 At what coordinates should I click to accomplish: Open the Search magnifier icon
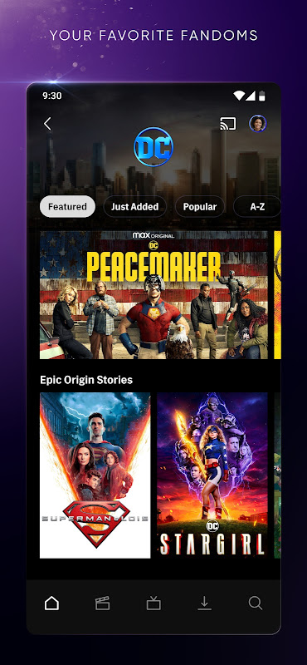[x=256, y=603]
